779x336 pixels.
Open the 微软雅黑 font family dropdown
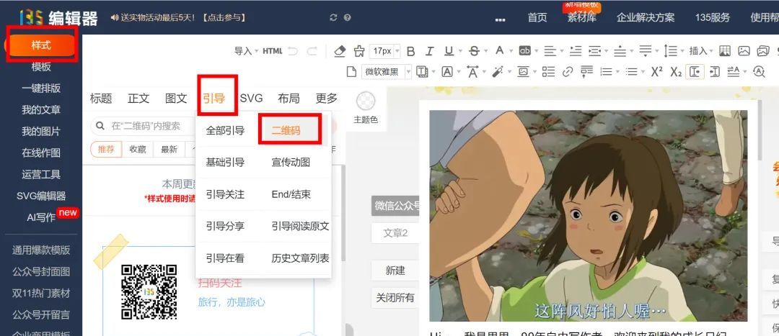tap(387, 72)
